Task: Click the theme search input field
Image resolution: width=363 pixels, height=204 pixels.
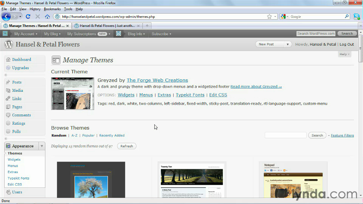Action: [285, 135]
